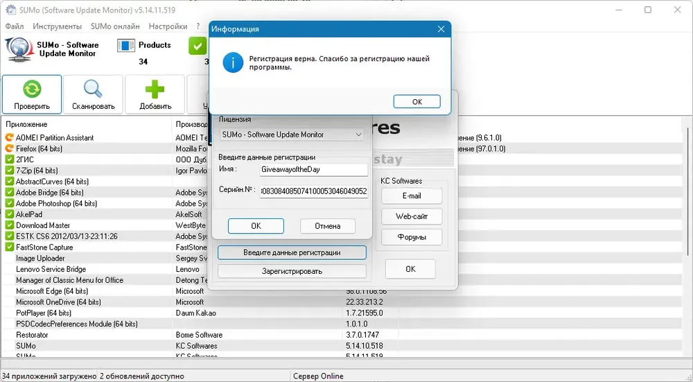Image resolution: width=693 pixels, height=382 pixels.
Task: Click the blue info icon in dialog
Action: pyautogui.click(x=233, y=63)
